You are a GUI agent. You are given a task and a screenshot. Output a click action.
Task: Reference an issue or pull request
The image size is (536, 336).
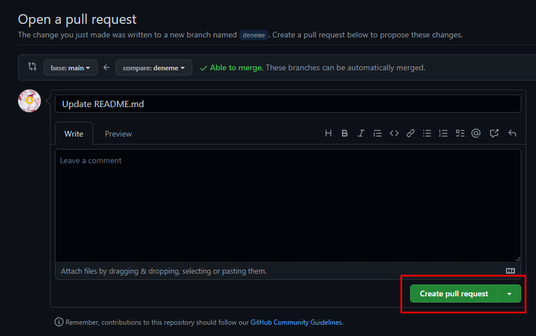tap(494, 134)
